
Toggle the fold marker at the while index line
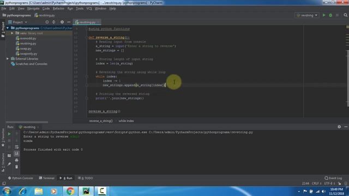[87, 76]
